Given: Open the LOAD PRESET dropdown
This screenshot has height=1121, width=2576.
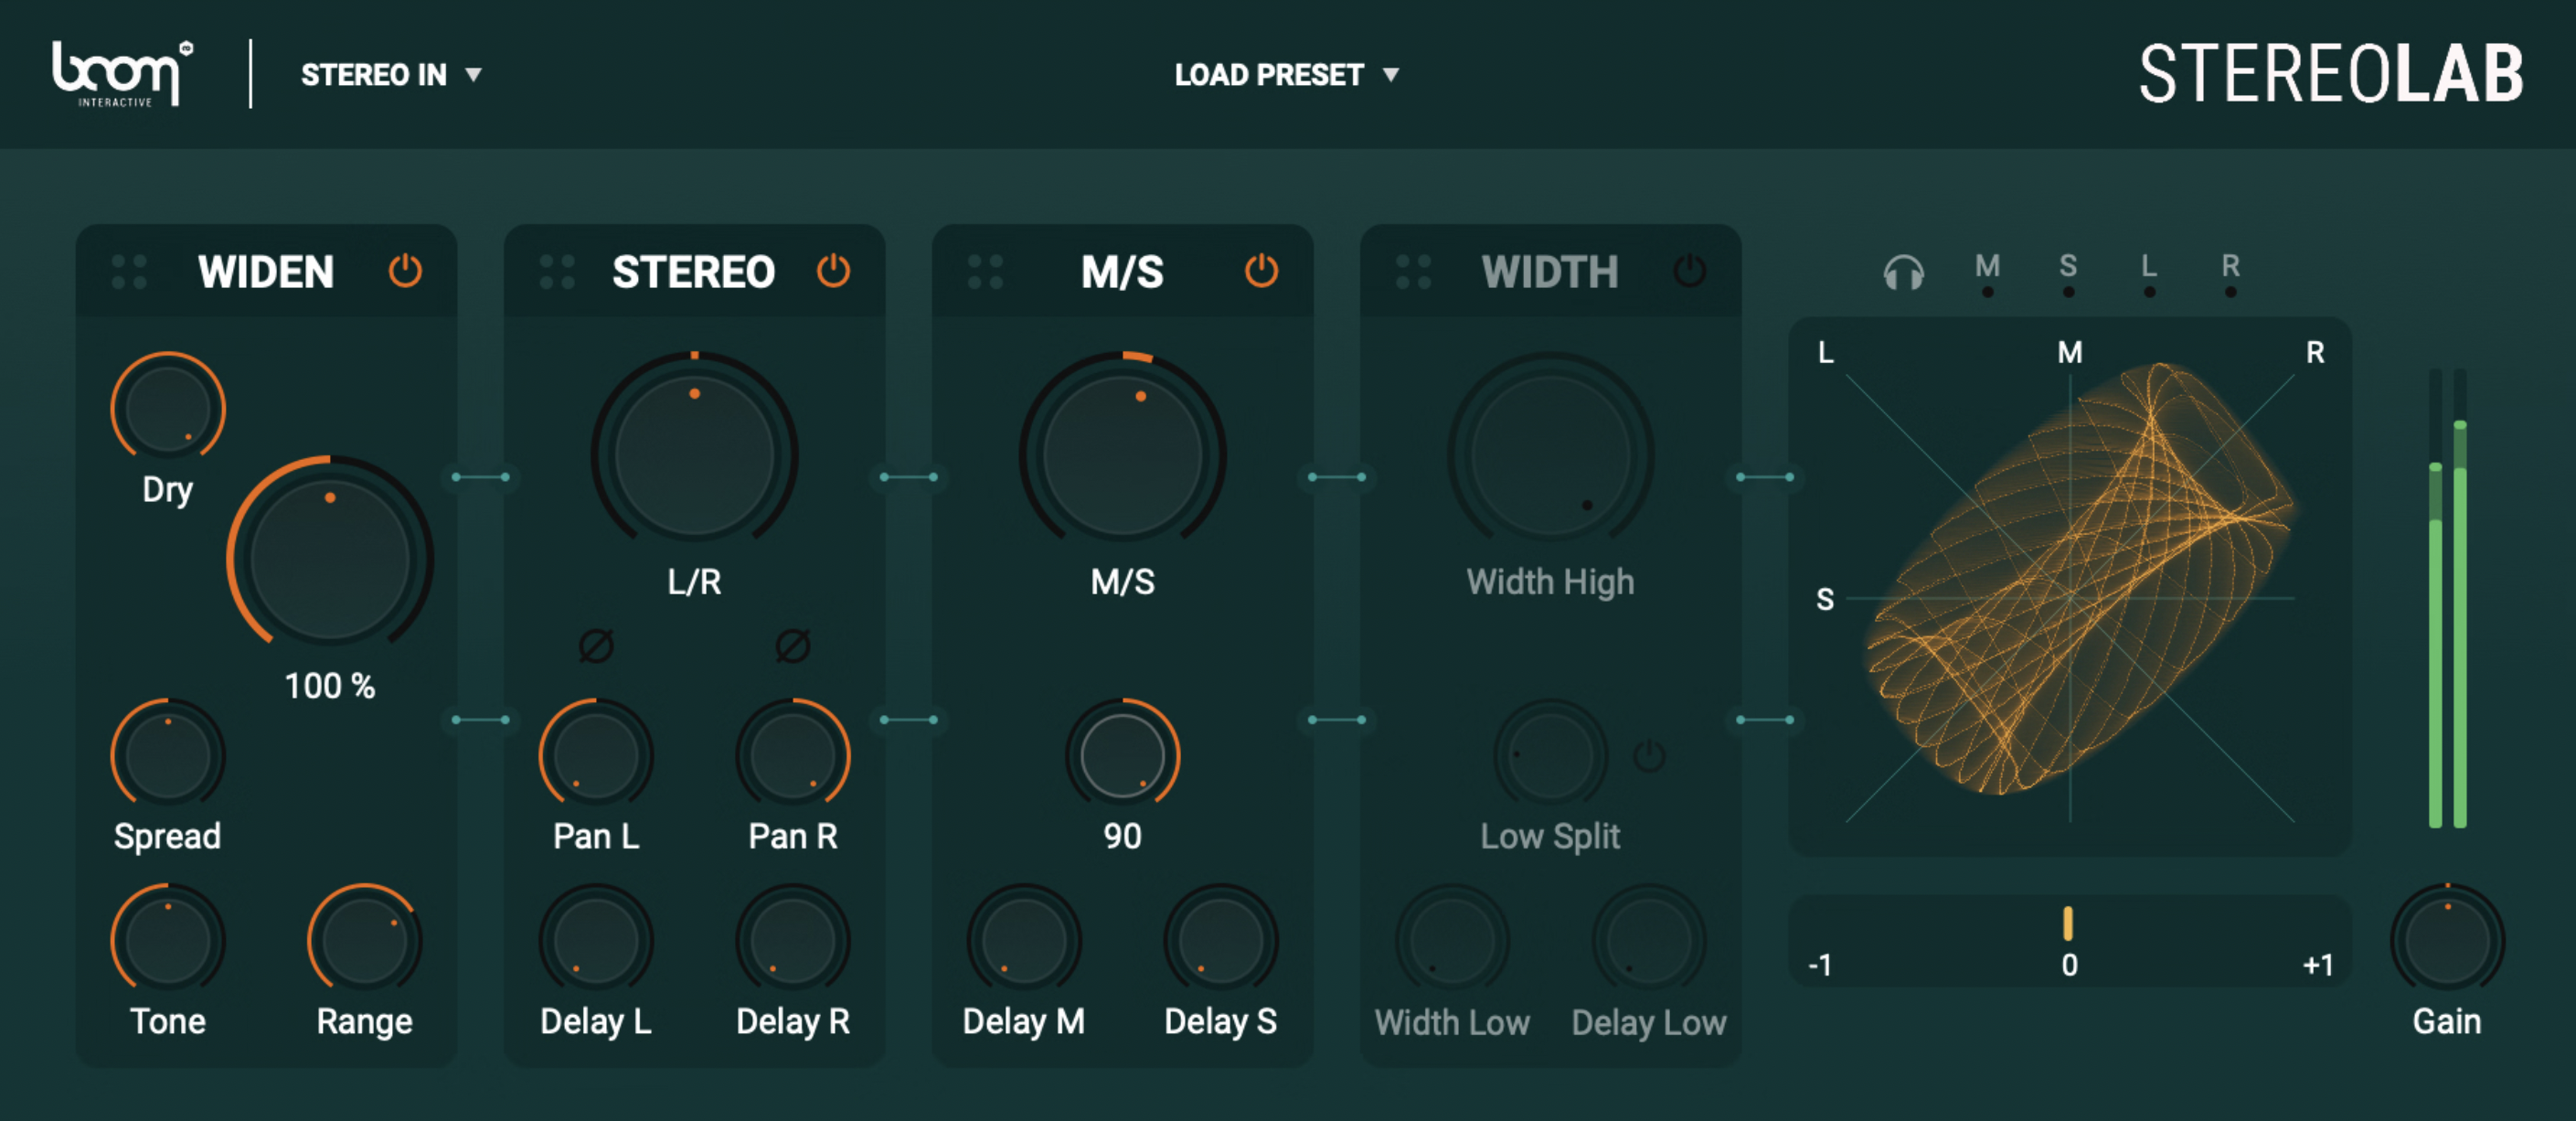Looking at the screenshot, I should coord(1286,73).
